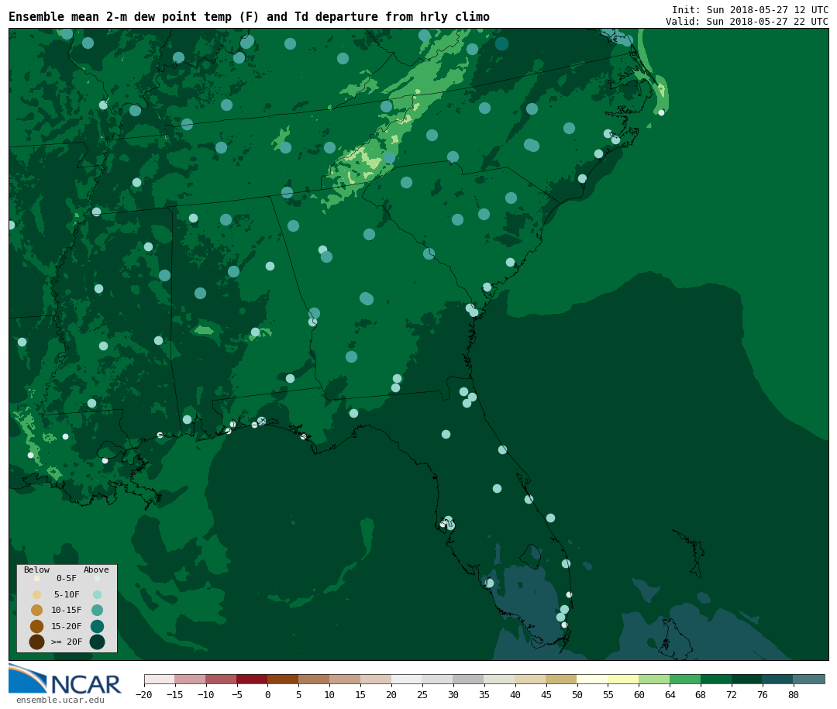Select the 10-15F legend label
This screenshot has height=709, width=837.
(x=66, y=610)
